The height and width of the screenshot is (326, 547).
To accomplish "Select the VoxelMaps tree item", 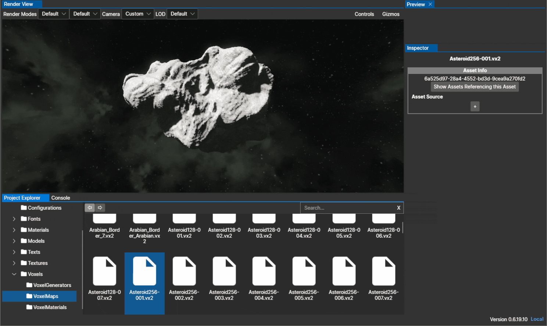I will (39, 296).
